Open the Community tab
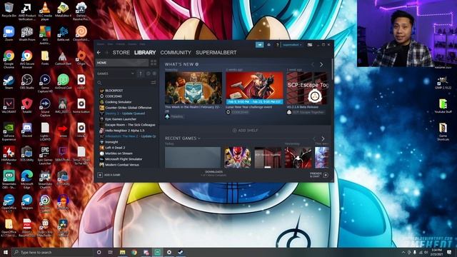457x257 pixels. pyautogui.click(x=176, y=52)
